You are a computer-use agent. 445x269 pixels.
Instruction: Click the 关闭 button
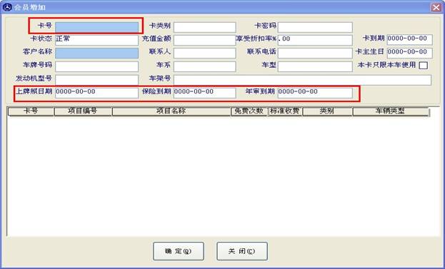242,251
